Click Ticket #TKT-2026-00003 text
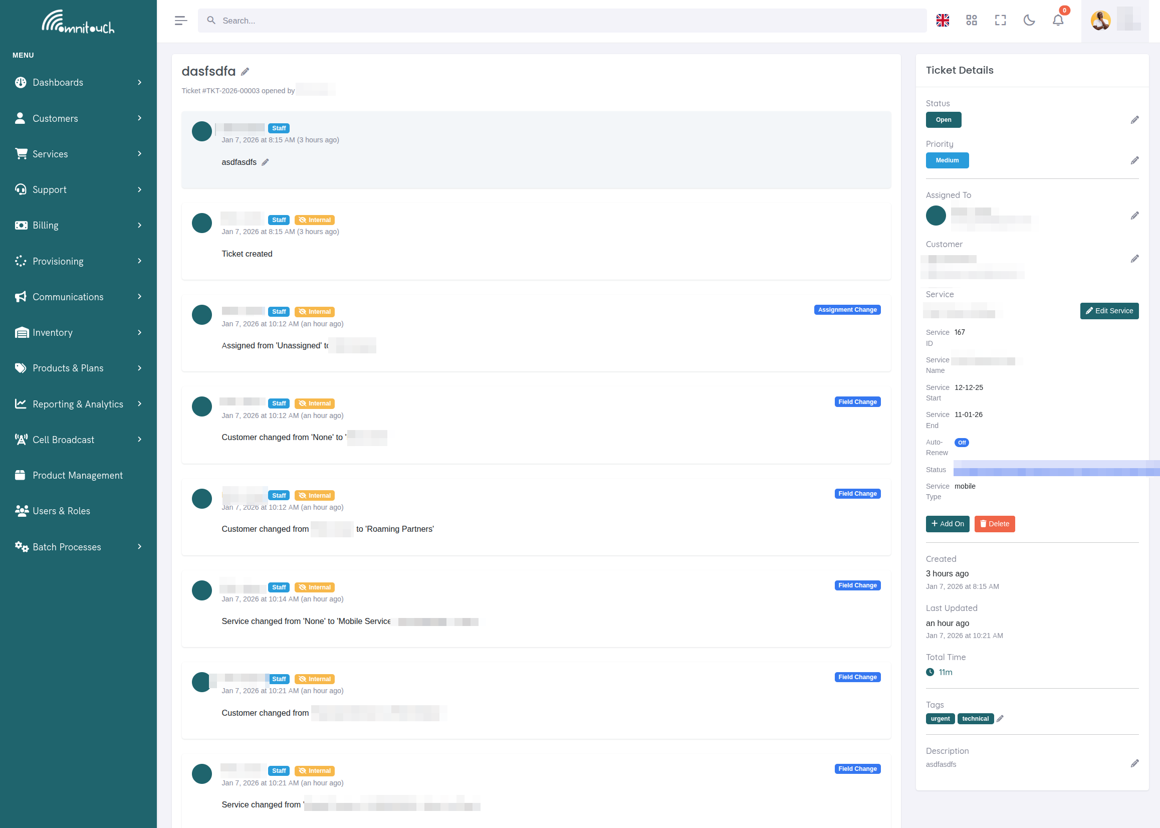This screenshot has height=828, width=1160. [x=220, y=91]
